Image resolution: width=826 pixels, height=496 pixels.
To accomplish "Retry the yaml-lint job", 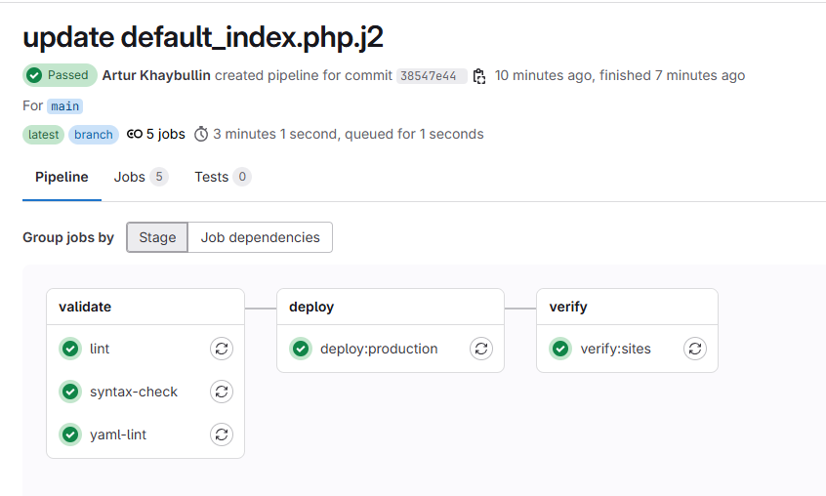I will click(x=222, y=434).
